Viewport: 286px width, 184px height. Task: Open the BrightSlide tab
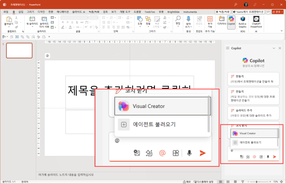174,12
